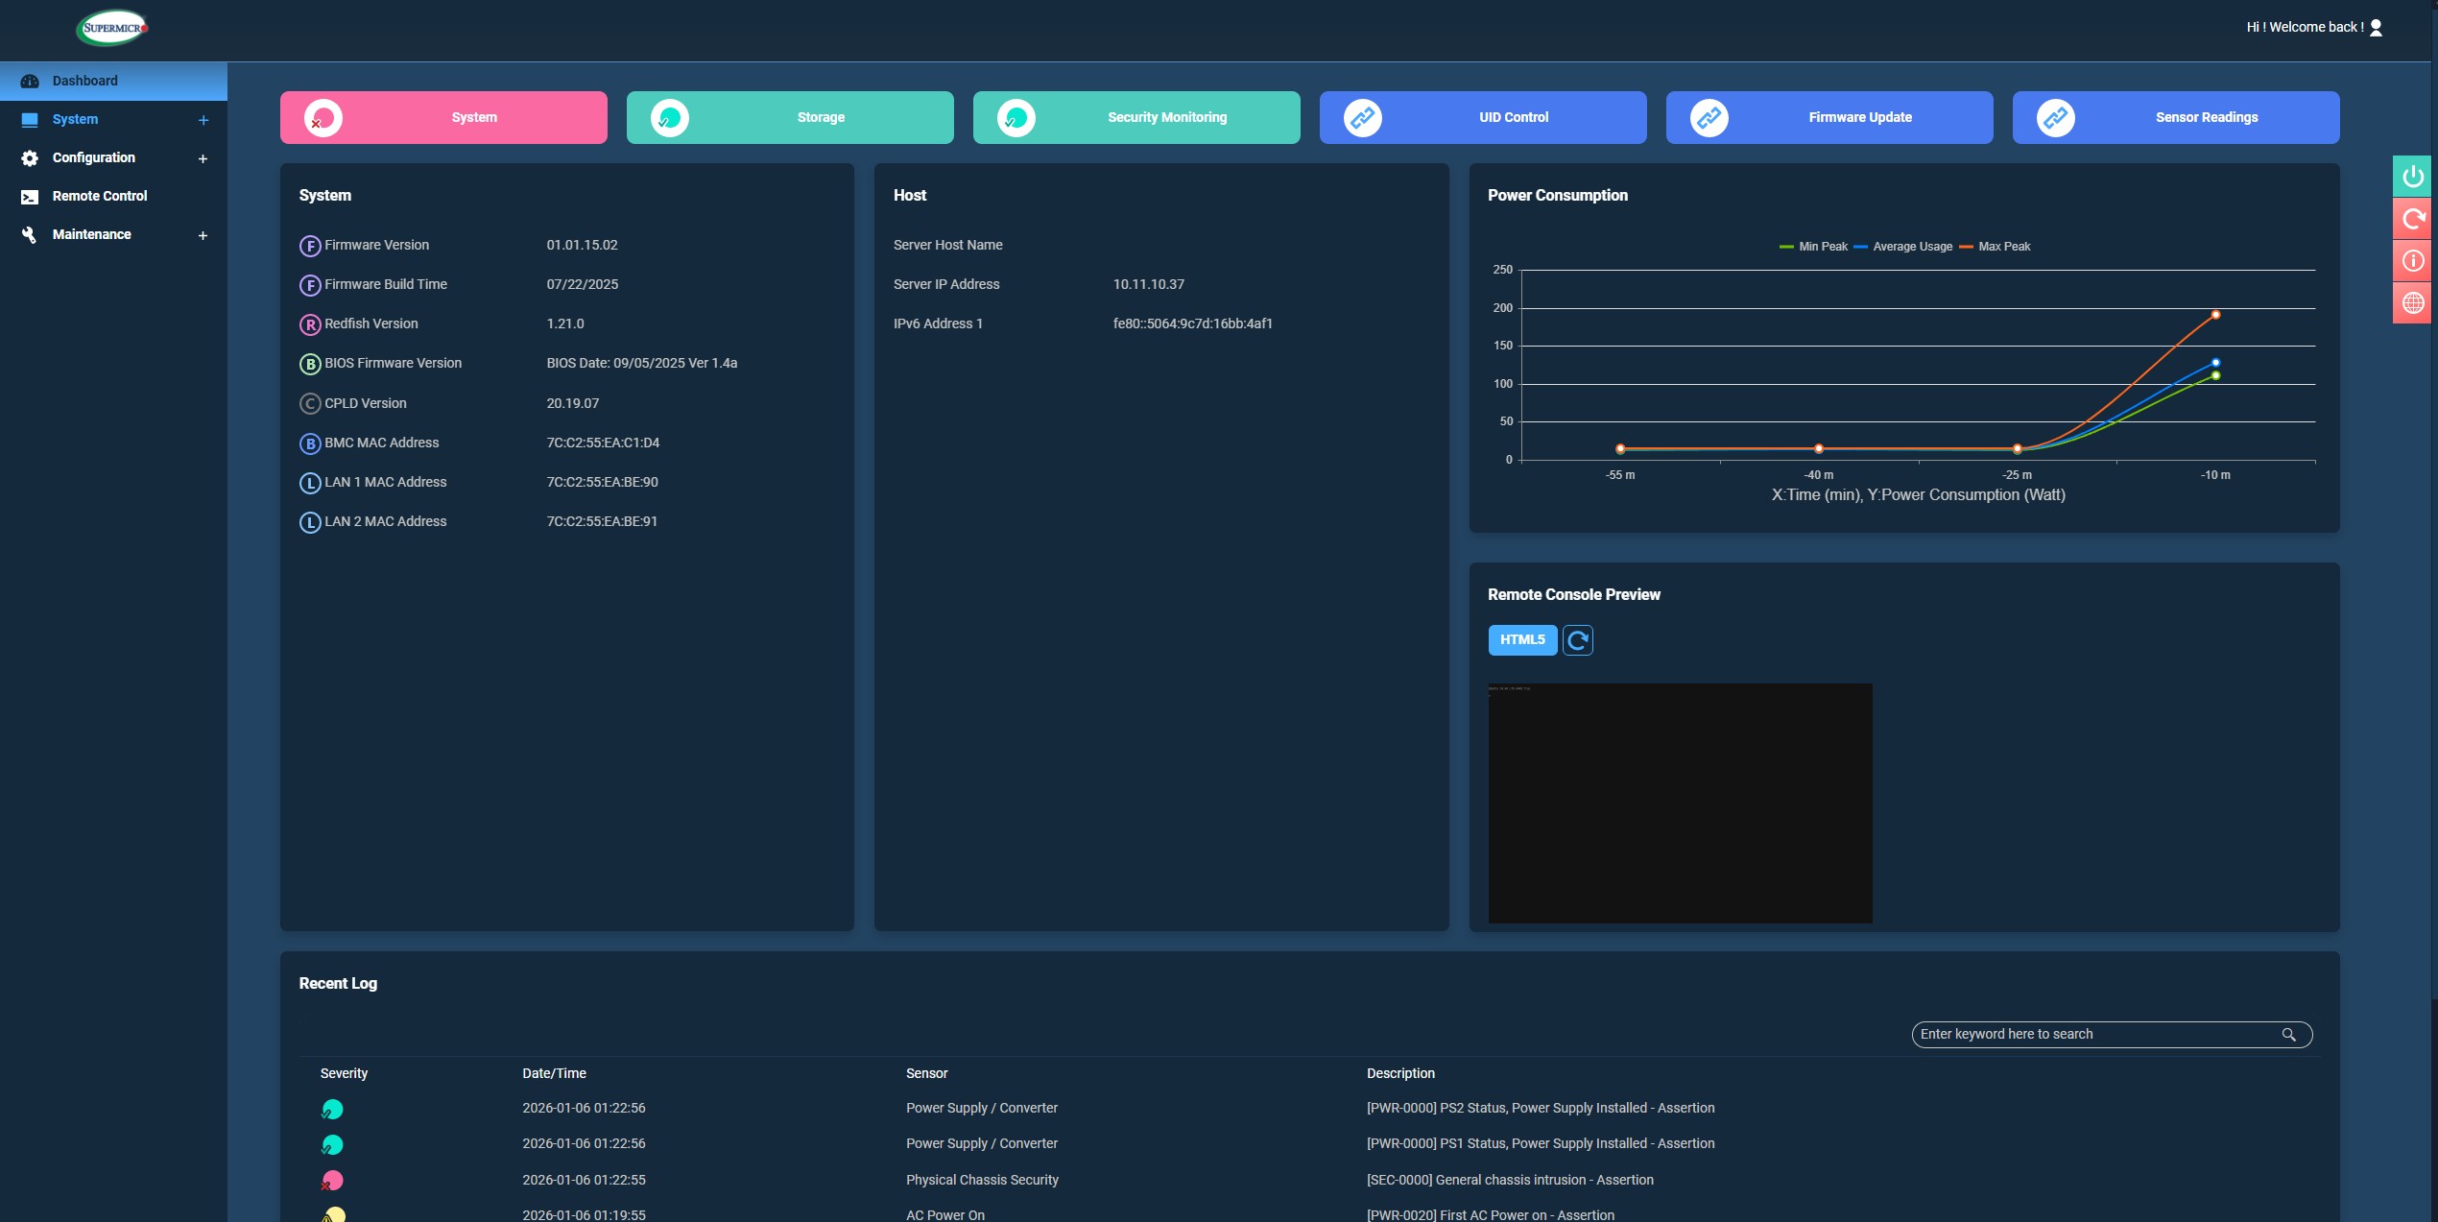The image size is (2438, 1222).
Task: Open the Remote Control menu item
Action: click(x=99, y=196)
